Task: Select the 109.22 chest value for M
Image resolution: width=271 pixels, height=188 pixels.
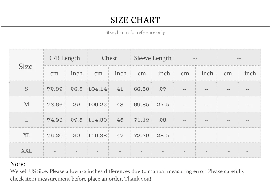Action: click(98, 105)
